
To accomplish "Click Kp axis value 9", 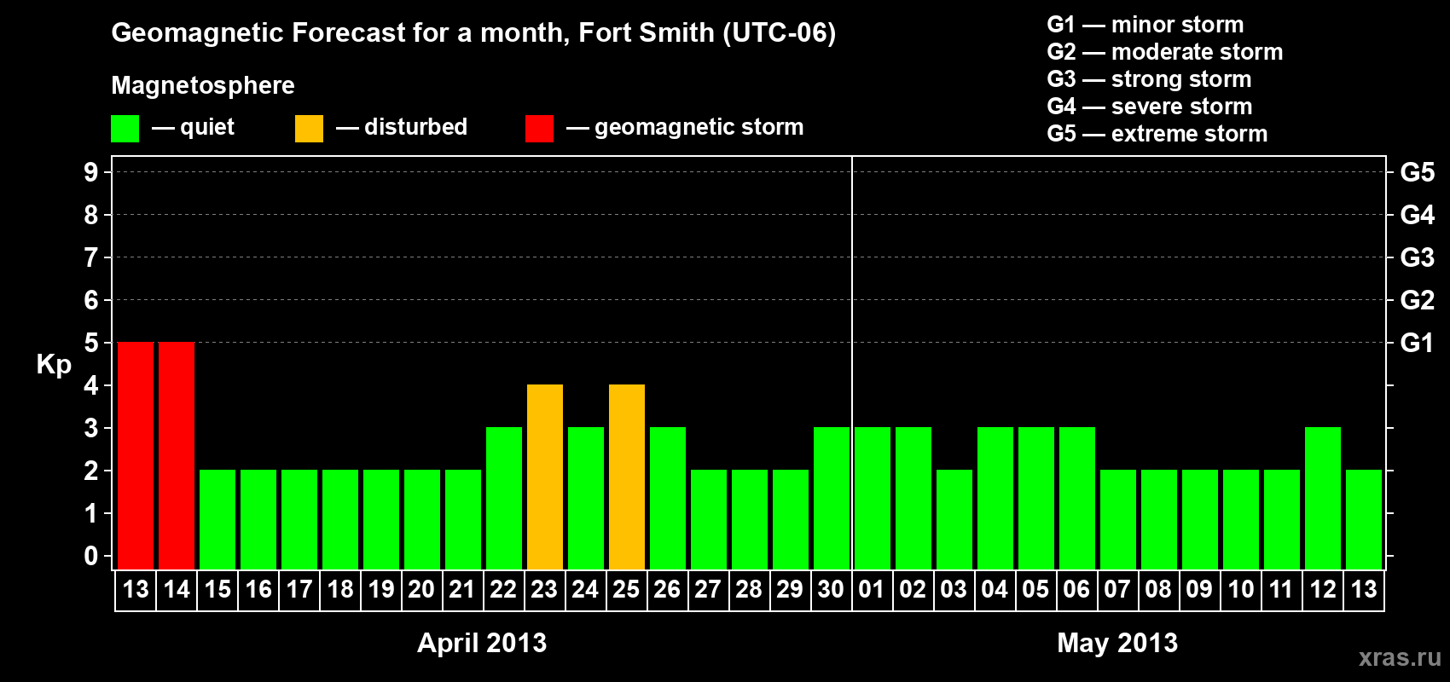I will [x=91, y=172].
